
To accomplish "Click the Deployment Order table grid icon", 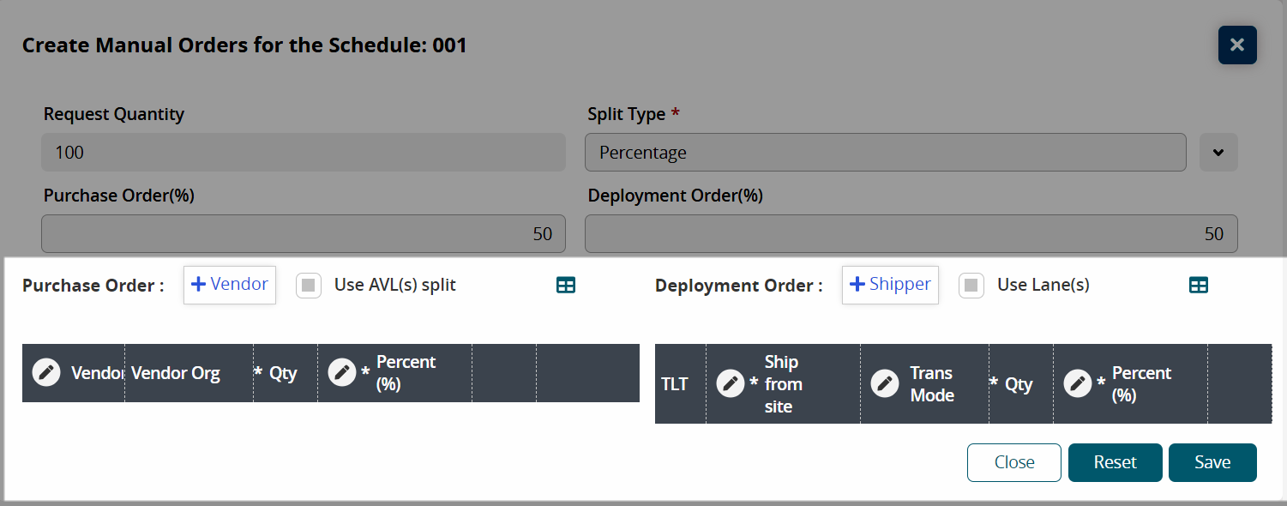I will (x=1199, y=286).
